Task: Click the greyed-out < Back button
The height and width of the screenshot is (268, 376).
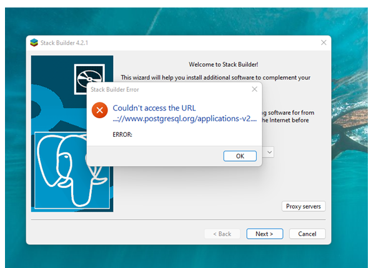Action: 222,234
